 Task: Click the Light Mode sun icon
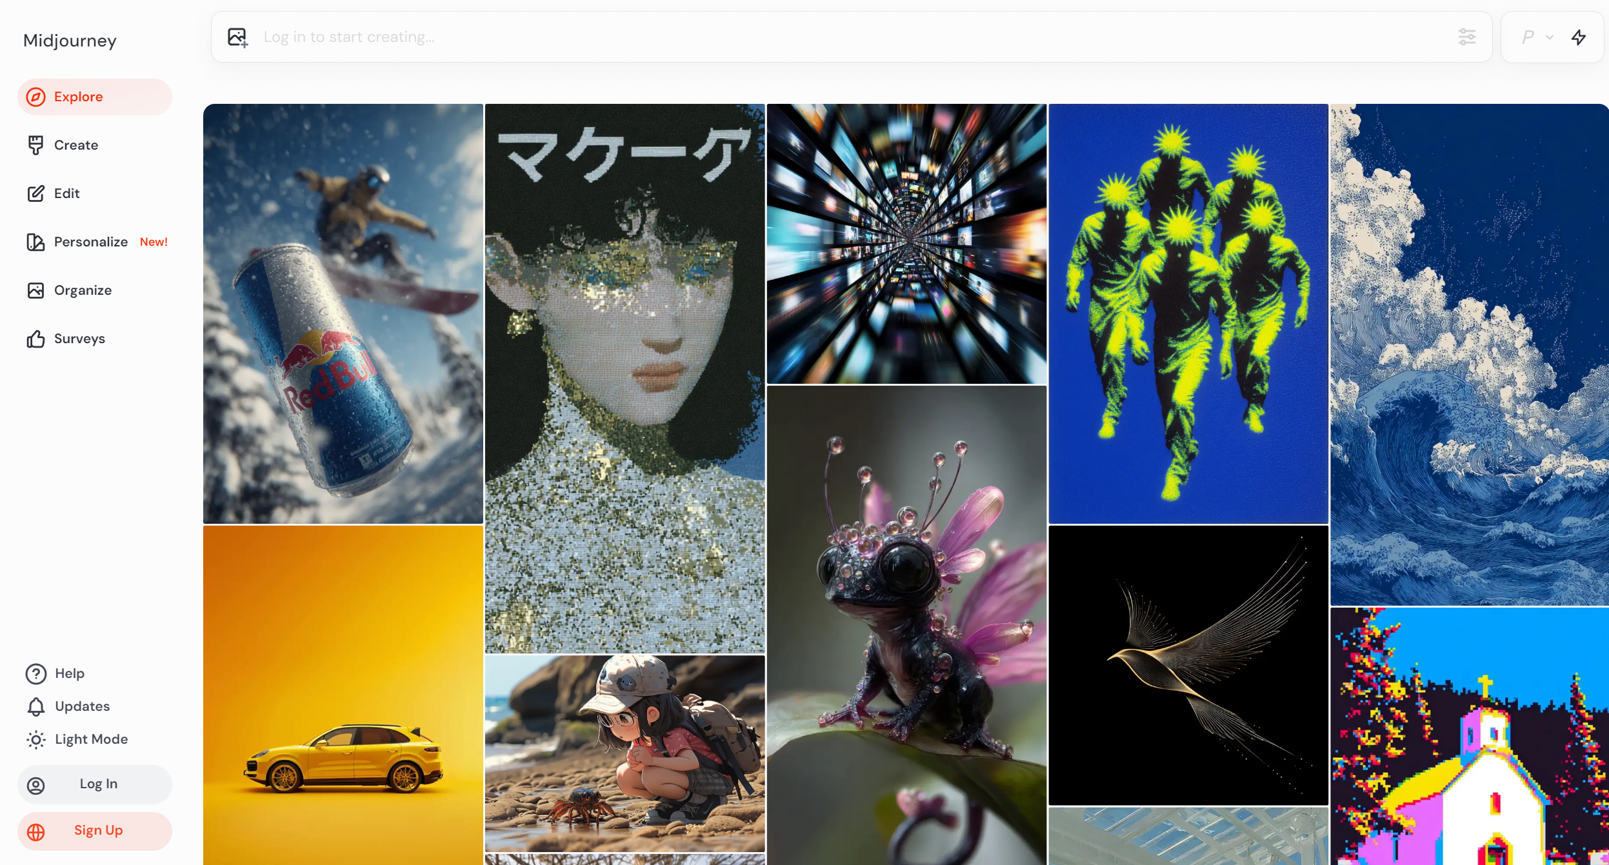point(35,739)
